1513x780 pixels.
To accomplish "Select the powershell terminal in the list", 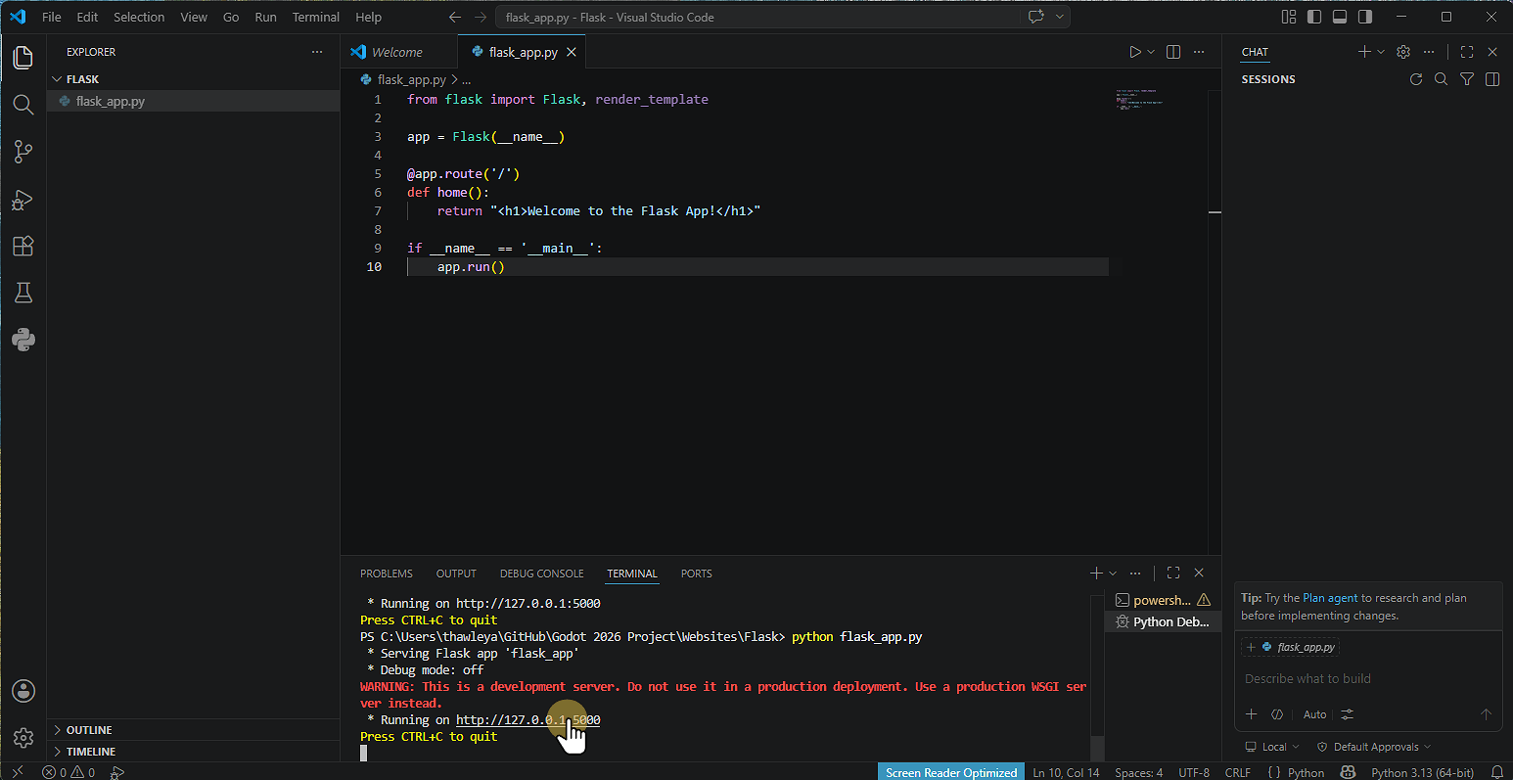I will click(1163, 600).
